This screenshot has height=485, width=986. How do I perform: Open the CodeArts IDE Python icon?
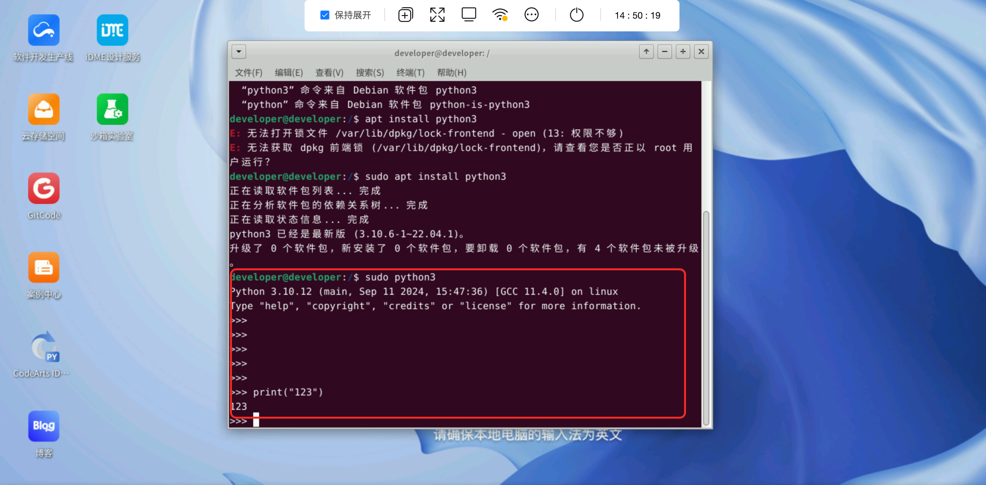[44, 347]
